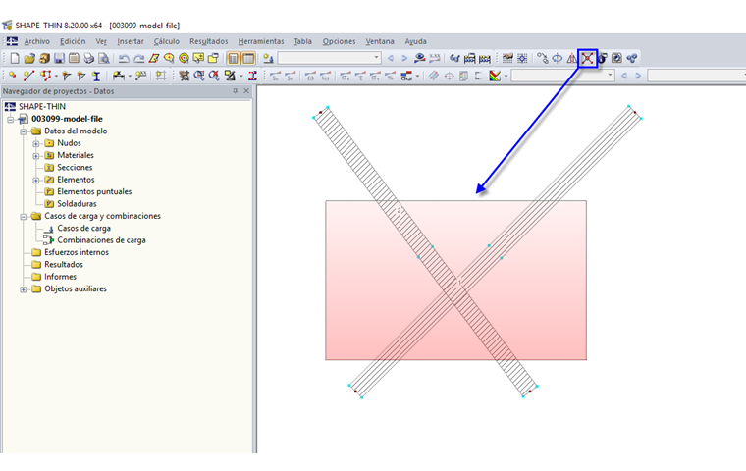Viewport: 746px width, 471px height.
Task: Collapse the Datos del modelo folder
Action: 24,131
